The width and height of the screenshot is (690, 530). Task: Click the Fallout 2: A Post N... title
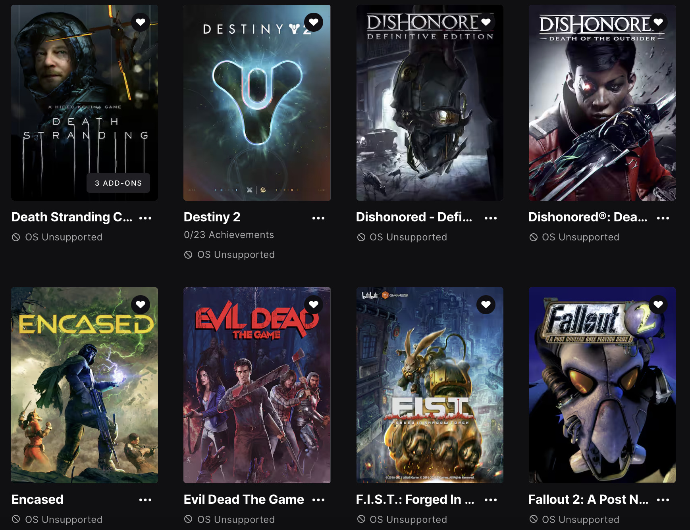coord(588,499)
